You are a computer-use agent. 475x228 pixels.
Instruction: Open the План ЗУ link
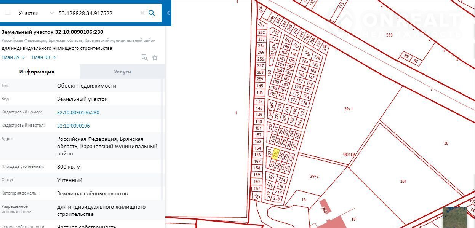click(x=13, y=57)
